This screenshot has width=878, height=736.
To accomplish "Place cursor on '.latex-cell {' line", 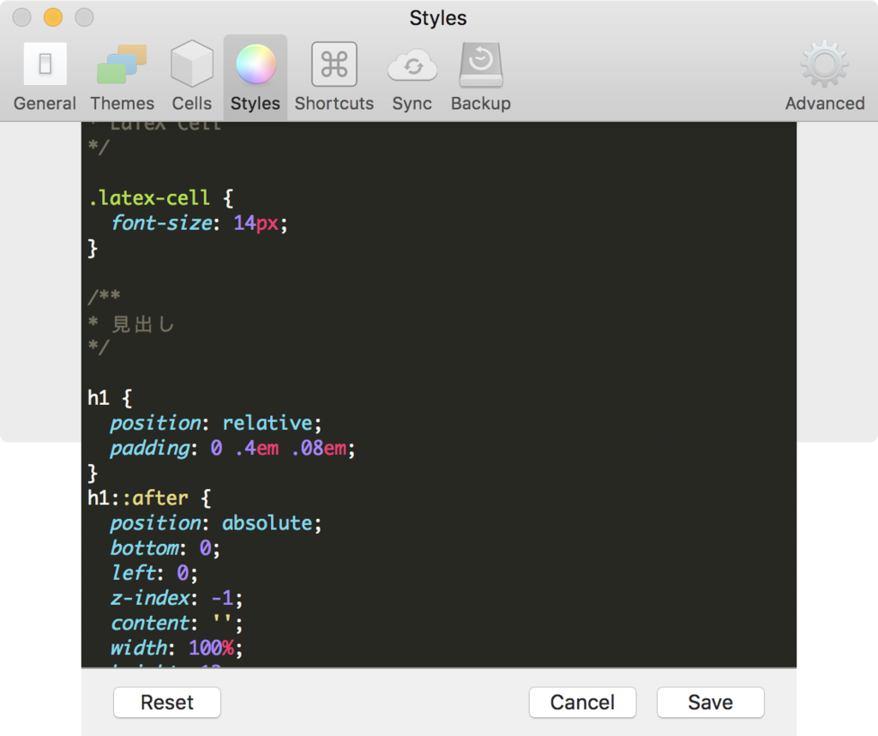I will click(x=160, y=198).
